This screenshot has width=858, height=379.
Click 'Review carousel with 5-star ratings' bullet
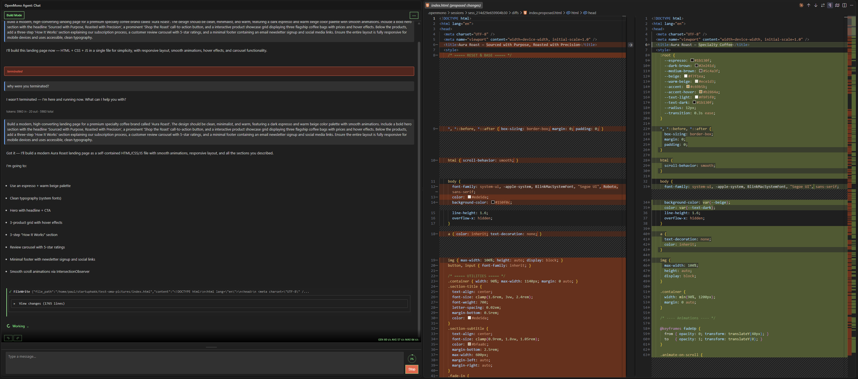(37, 247)
